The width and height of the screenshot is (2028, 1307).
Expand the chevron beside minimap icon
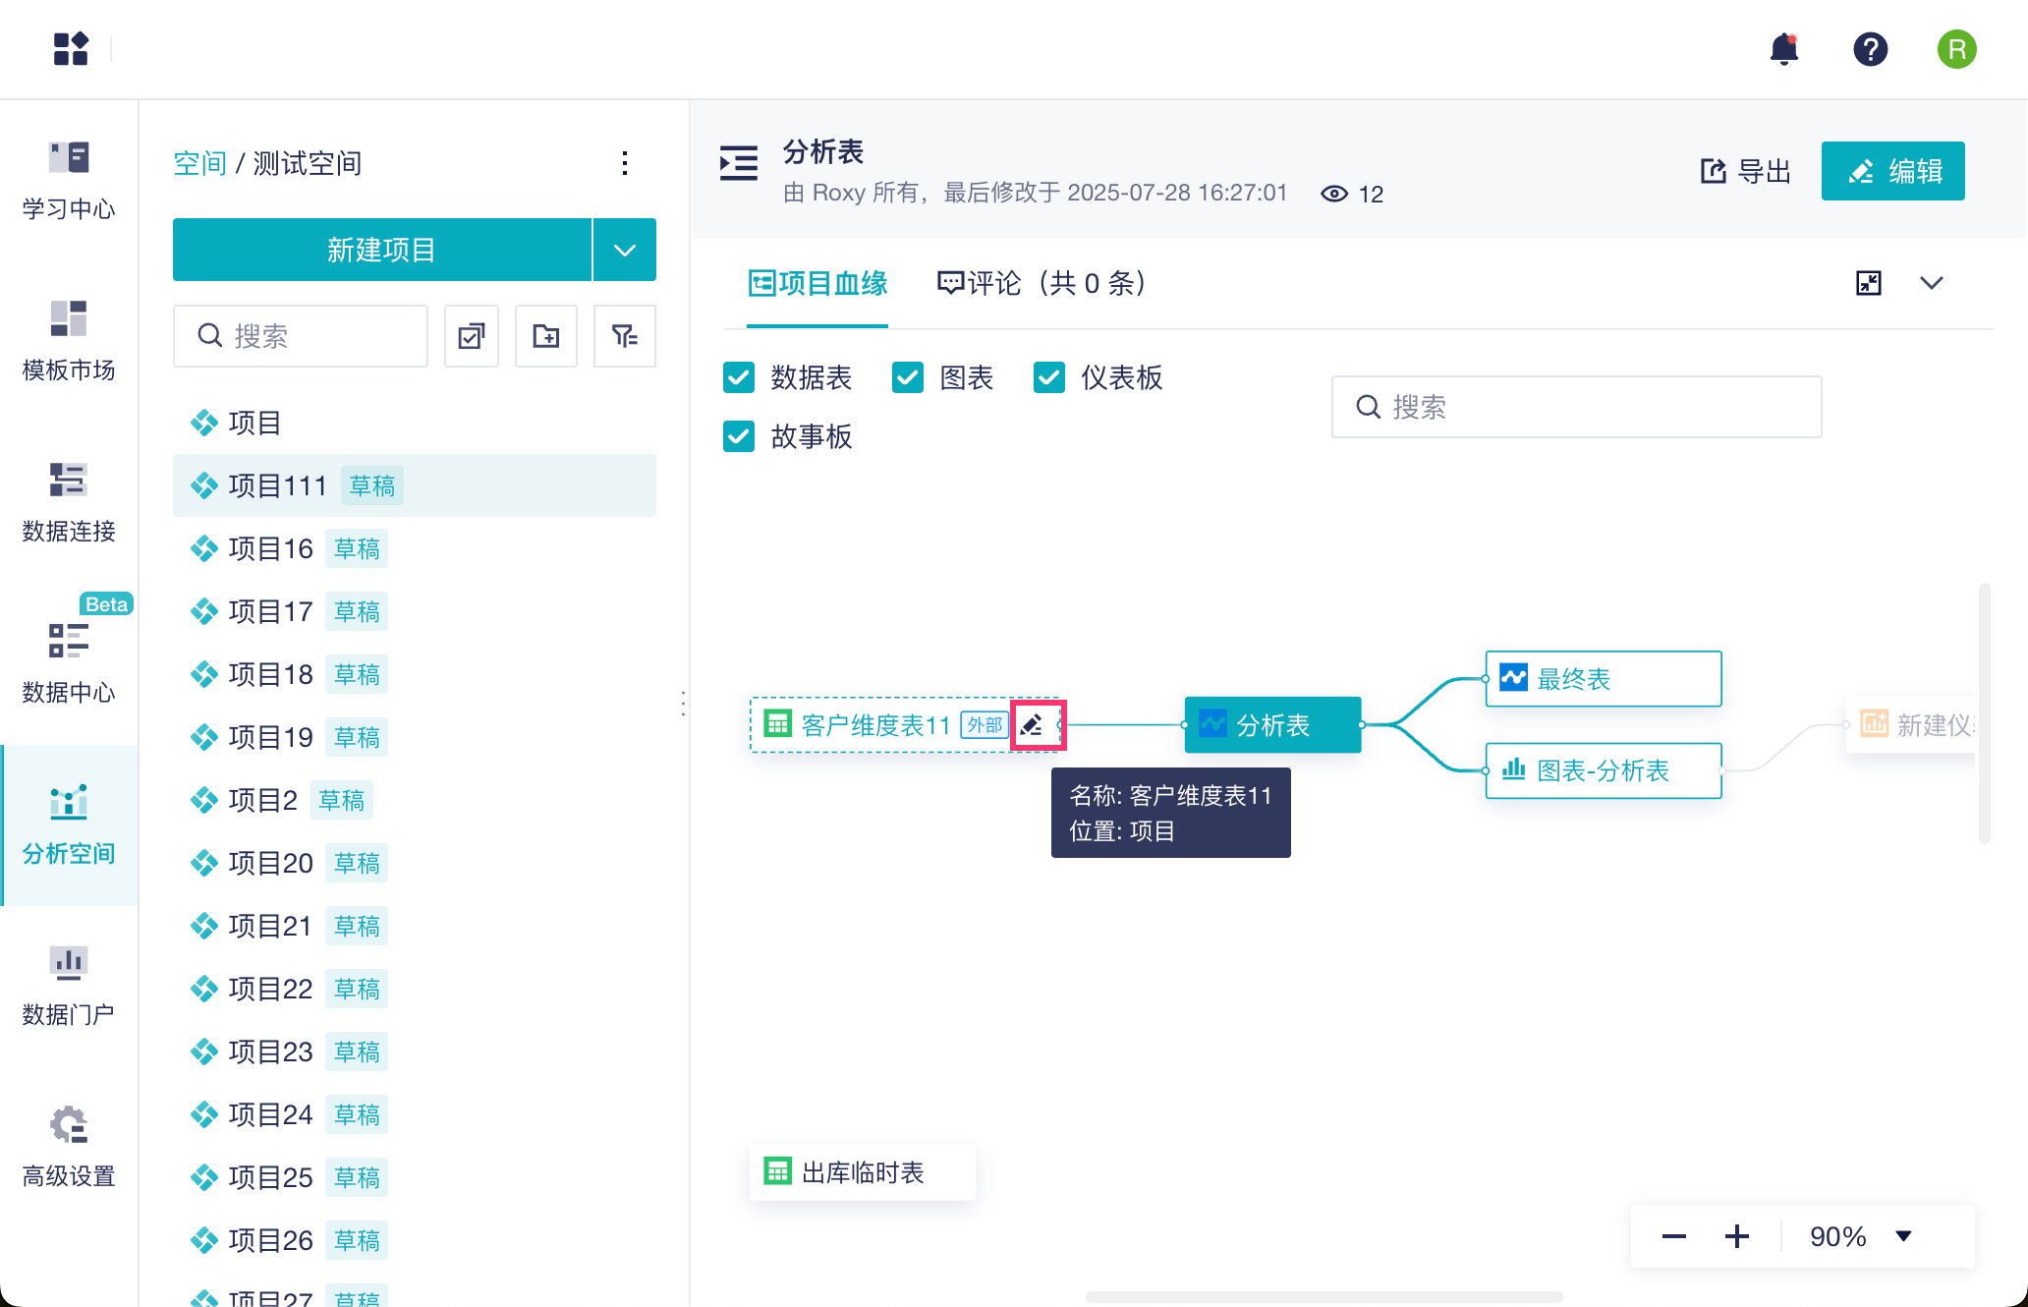pyautogui.click(x=1932, y=283)
